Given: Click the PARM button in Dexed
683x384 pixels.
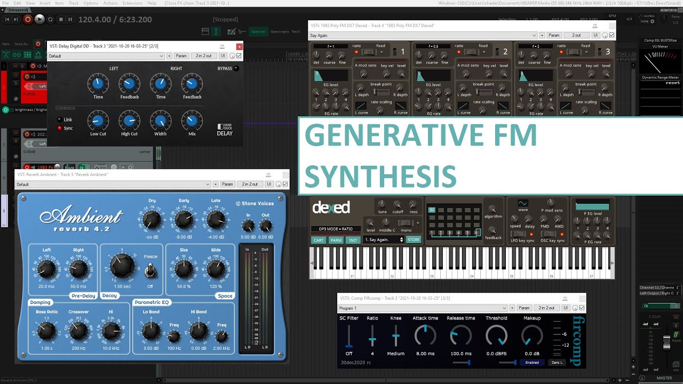Looking at the screenshot, I should 336,240.
